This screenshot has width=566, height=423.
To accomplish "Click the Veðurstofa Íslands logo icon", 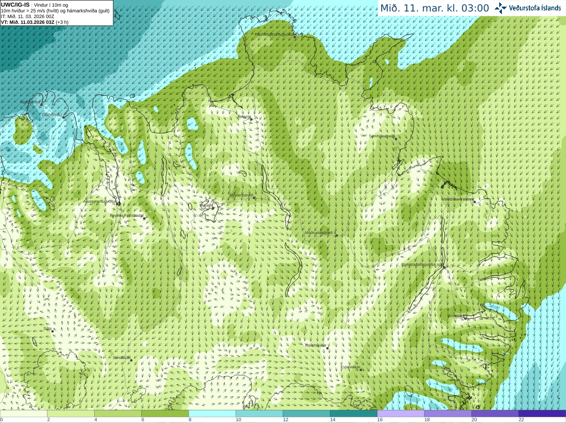I will click(x=501, y=8).
